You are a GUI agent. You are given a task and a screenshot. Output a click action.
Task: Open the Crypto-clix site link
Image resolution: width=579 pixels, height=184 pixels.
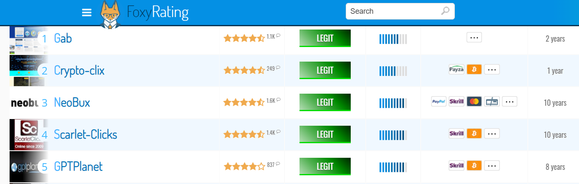pos(79,70)
